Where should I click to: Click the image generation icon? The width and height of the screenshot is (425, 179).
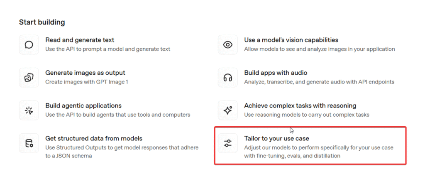29,78
